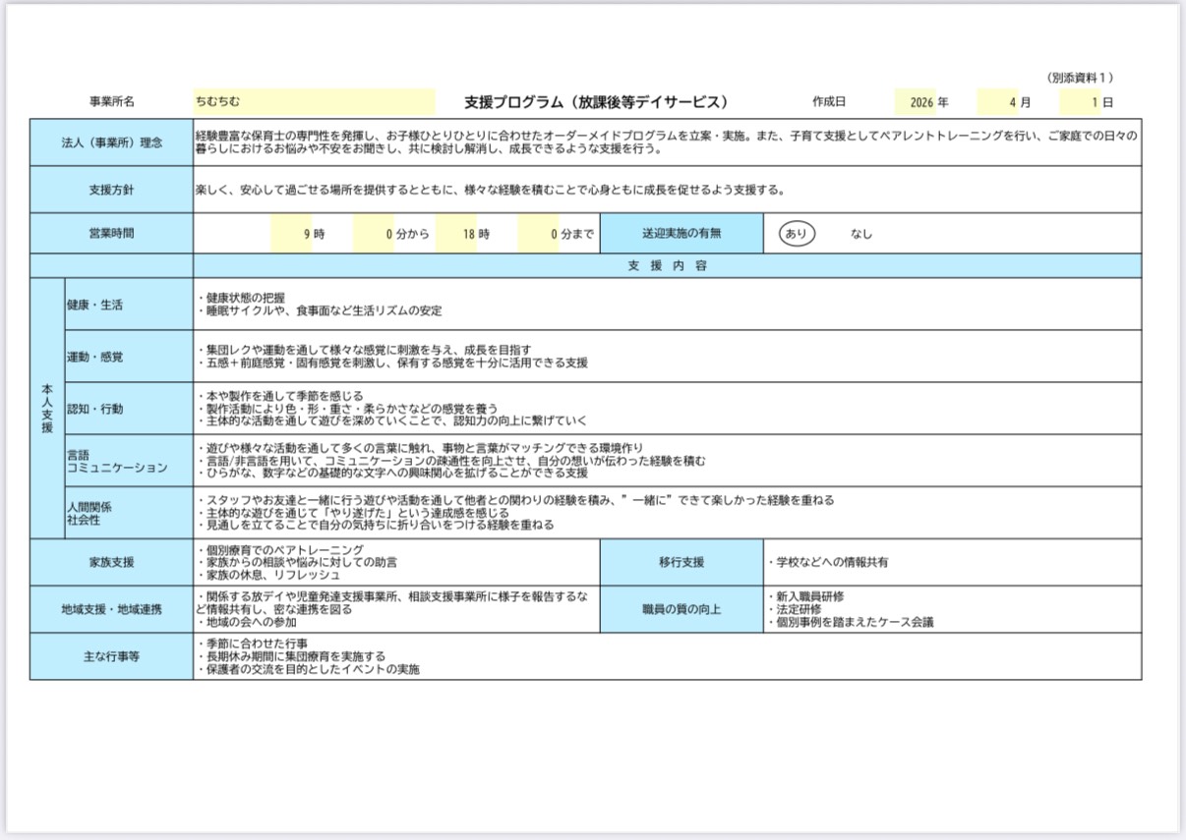Click the text 個別事例を踏まえたケース会議
The width and height of the screenshot is (1186, 840).
851,622
